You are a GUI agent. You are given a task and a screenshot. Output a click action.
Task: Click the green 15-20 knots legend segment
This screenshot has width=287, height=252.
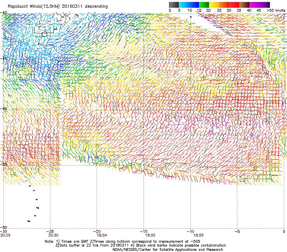(x=204, y=5)
